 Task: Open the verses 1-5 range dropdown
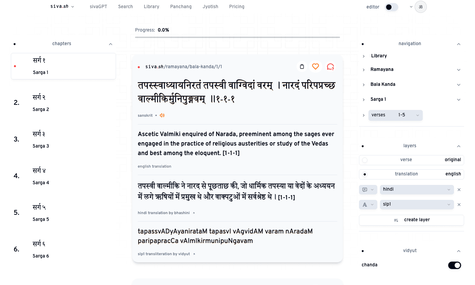coord(396,115)
